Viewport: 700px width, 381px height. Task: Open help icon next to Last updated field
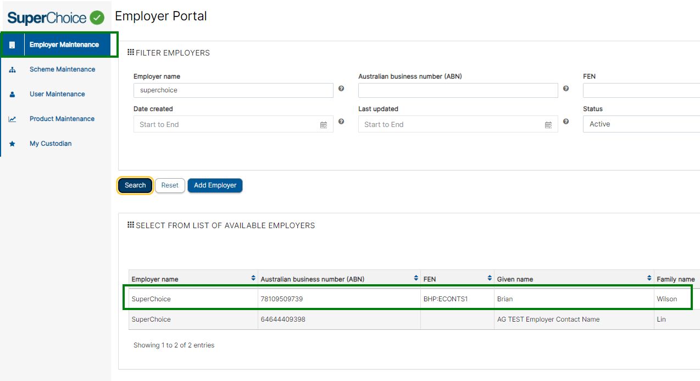click(x=566, y=122)
